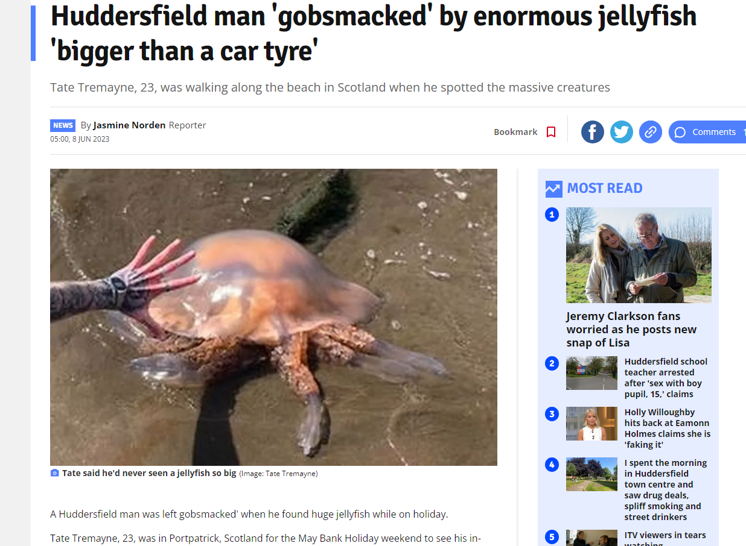746x546 pixels.
Task: Open Jeremy Clarkson fans worried story
Action: click(631, 330)
